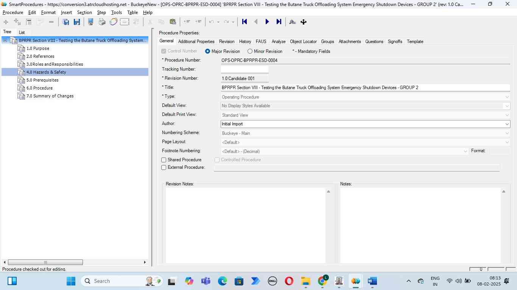Click the Tracking Number input field
Image resolution: width=517 pixels, height=290 pixels.
244,69
